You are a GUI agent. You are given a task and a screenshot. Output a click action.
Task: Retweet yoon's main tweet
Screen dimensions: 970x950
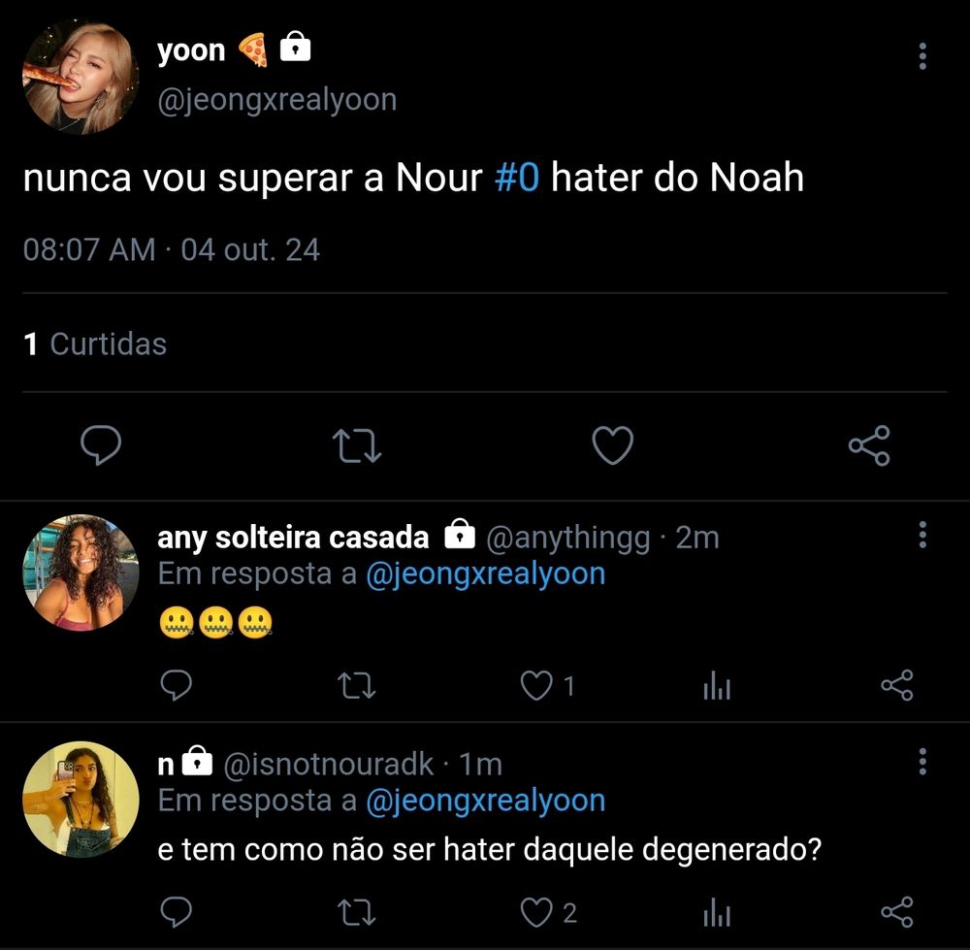tap(356, 445)
